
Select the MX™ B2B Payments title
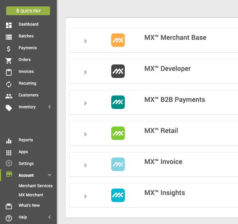[x=174, y=100]
